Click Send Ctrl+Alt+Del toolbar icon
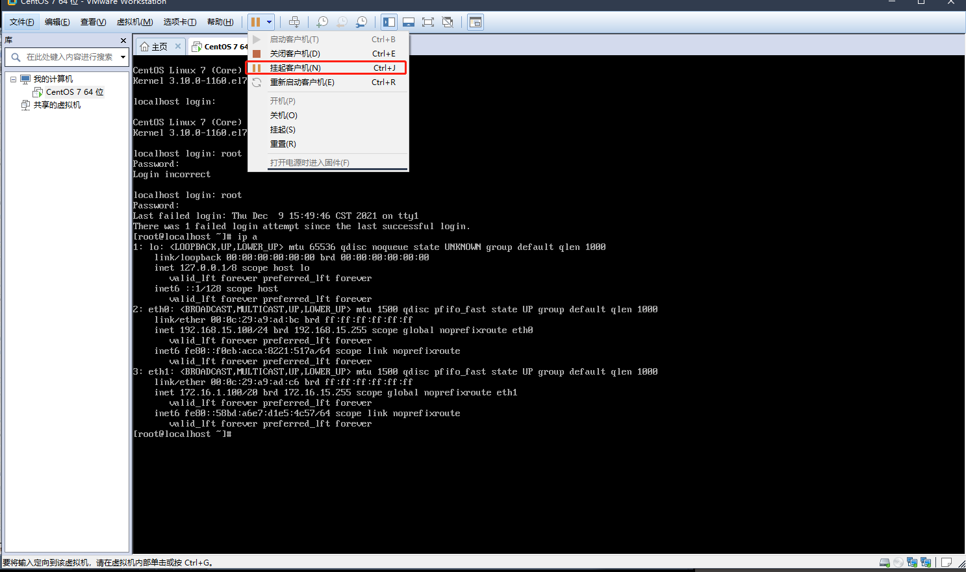The image size is (966, 572). tap(294, 22)
